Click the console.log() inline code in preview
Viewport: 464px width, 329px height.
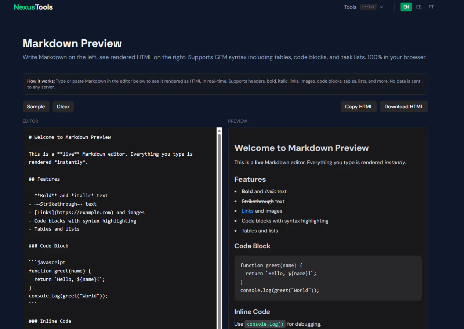(265, 324)
